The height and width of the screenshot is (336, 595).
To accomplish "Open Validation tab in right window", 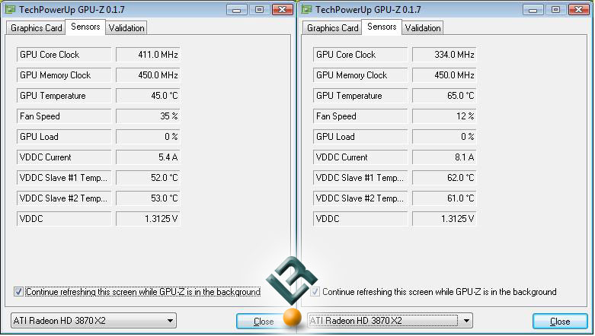I will click(x=423, y=28).
